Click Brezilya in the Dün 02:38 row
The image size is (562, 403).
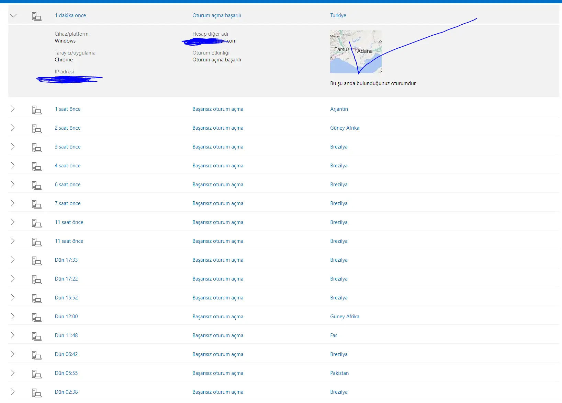click(339, 392)
